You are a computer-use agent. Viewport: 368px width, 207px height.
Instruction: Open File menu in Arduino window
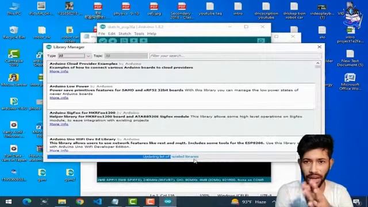point(102,33)
